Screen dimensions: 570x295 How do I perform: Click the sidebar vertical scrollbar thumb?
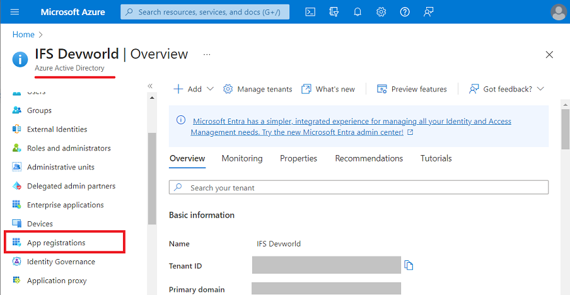pos(152,179)
